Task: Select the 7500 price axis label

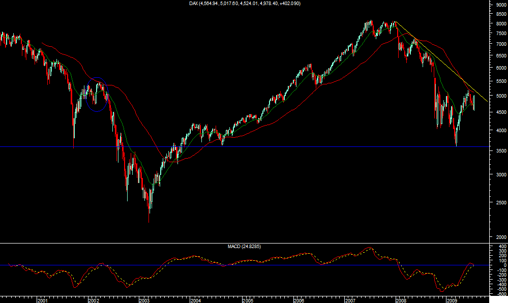Action: tap(501, 34)
